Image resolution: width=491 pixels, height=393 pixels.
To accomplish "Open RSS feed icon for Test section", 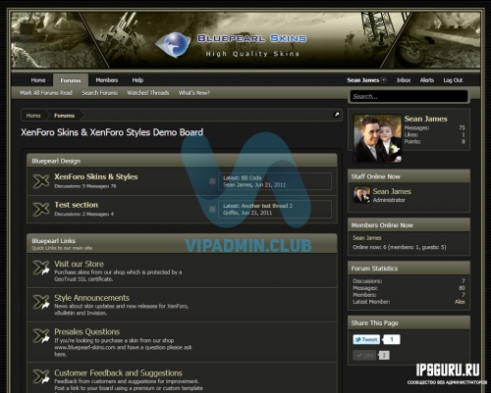I will pyautogui.click(x=212, y=209).
